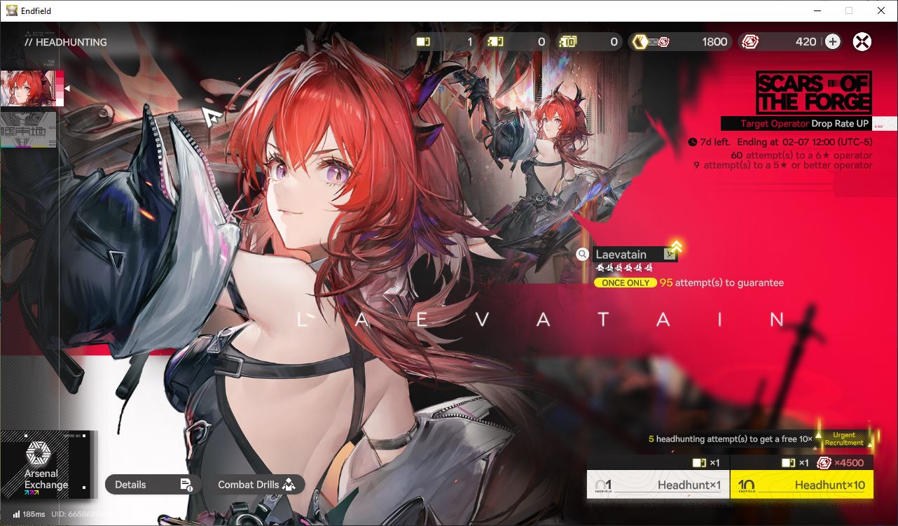Perform a Headhunt×10 pull
Viewport: 898px width, 526px height.
click(802, 485)
